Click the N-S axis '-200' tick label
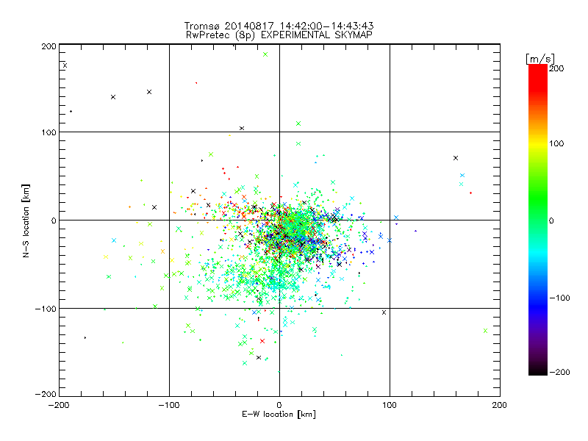 pyautogui.click(x=46, y=394)
